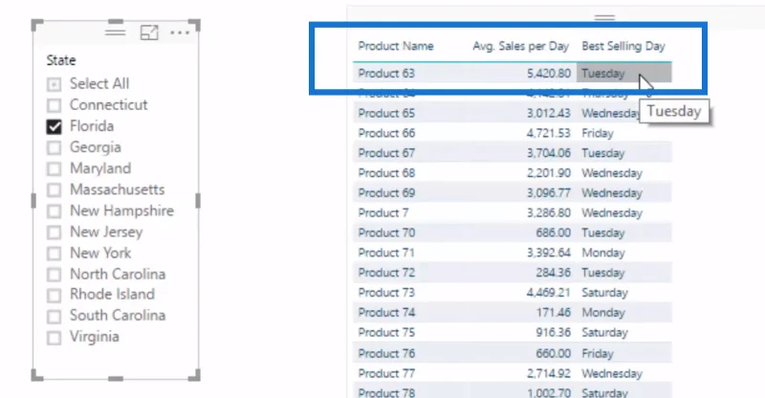The height and width of the screenshot is (398, 765).
Task: Select the Product 66 row
Action: [x=513, y=133]
